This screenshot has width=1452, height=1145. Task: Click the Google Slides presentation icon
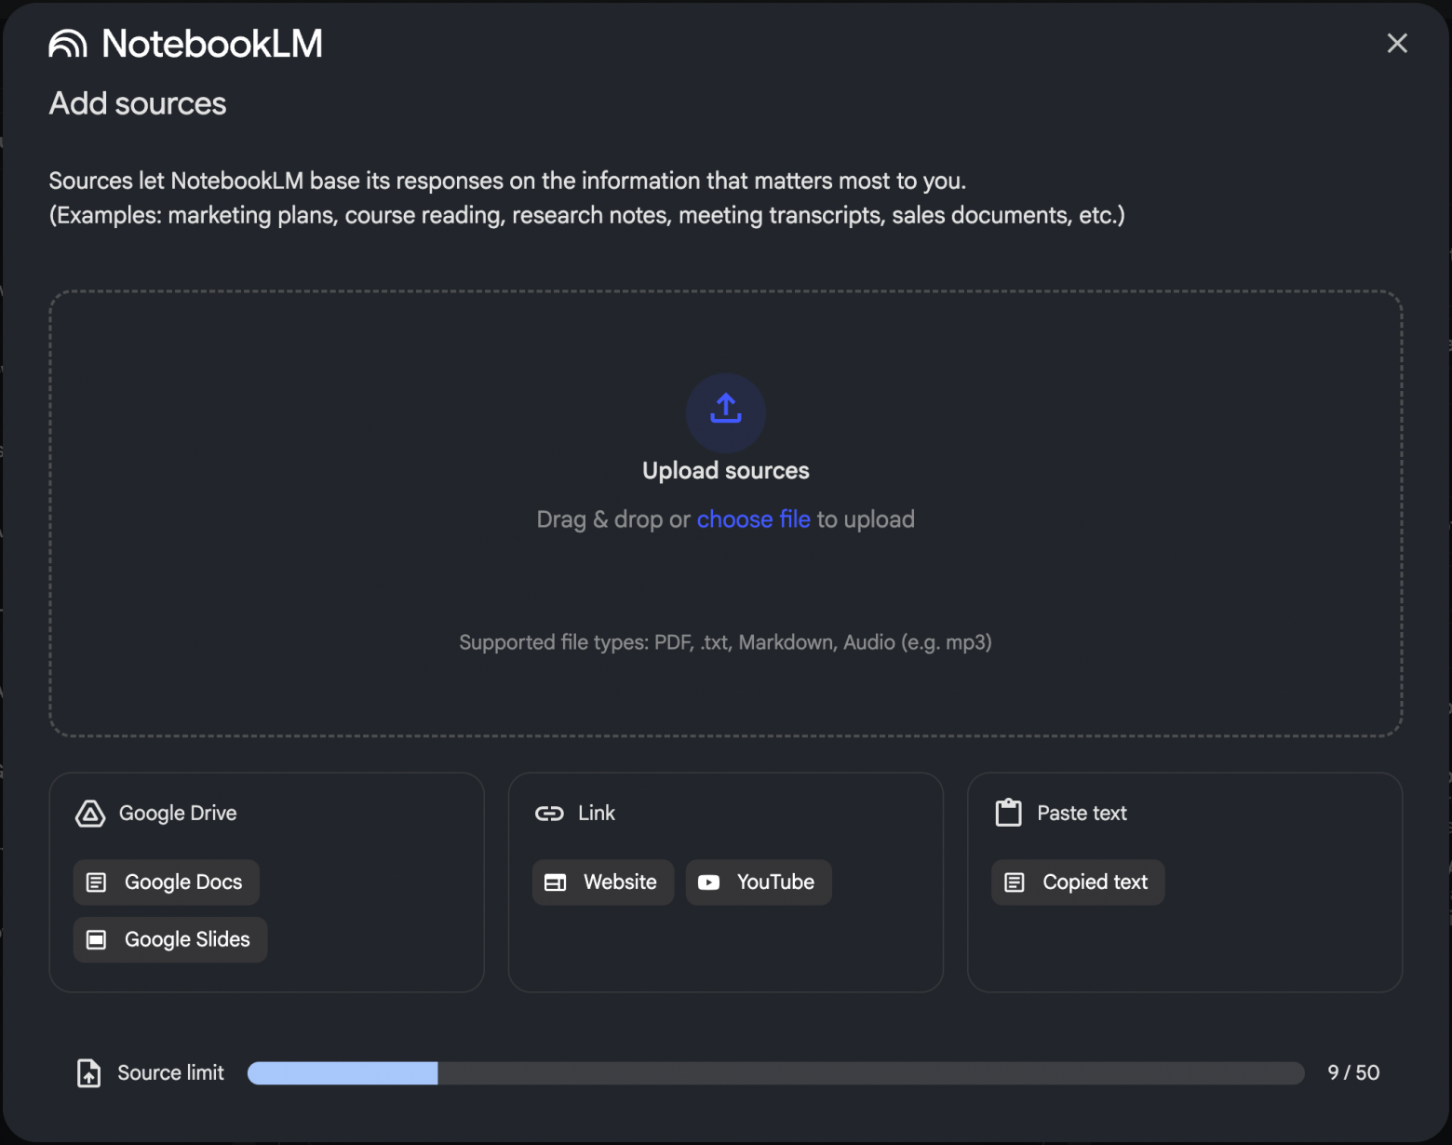pyautogui.click(x=96, y=940)
